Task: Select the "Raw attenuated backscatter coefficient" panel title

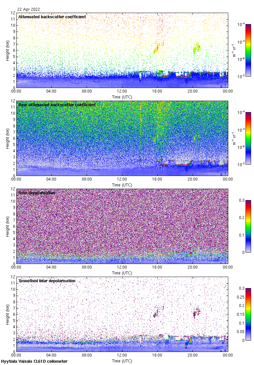Action: pyautogui.click(x=57, y=105)
